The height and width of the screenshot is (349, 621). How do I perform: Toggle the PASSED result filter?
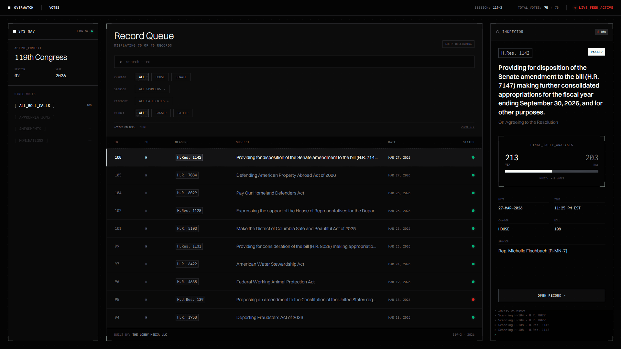(x=161, y=113)
